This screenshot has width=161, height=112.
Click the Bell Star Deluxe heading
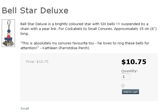tap(35, 10)
